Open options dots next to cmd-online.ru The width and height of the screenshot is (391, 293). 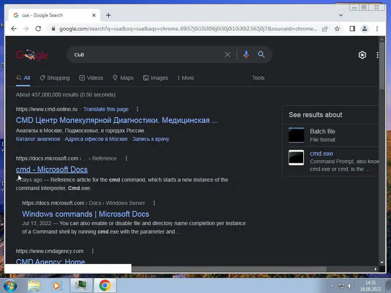tap(137, 109)
